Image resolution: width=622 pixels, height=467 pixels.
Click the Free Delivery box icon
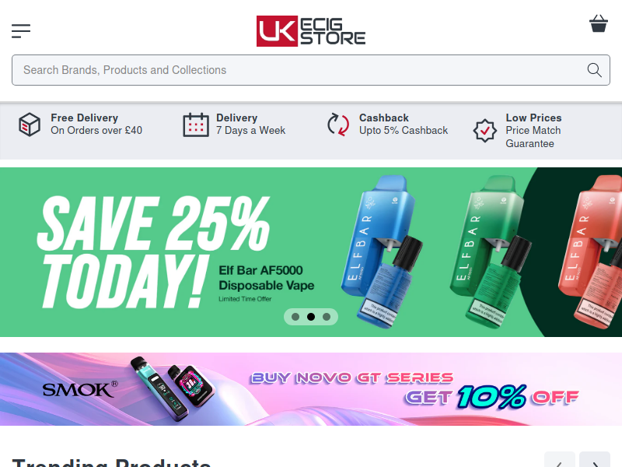pyautogui.click(x=30, y=125)
